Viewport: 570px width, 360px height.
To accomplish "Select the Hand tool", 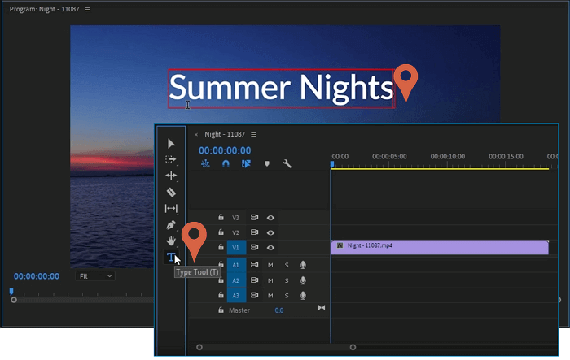I will (171, 241).
